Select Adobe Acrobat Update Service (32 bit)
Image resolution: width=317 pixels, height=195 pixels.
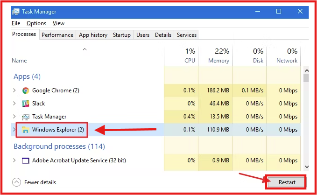(79, 160)
